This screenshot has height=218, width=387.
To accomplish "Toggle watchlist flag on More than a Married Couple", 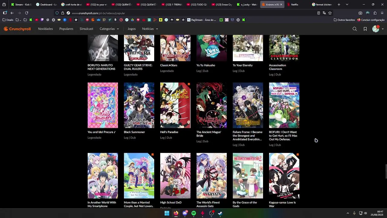I will pos(152,154).
